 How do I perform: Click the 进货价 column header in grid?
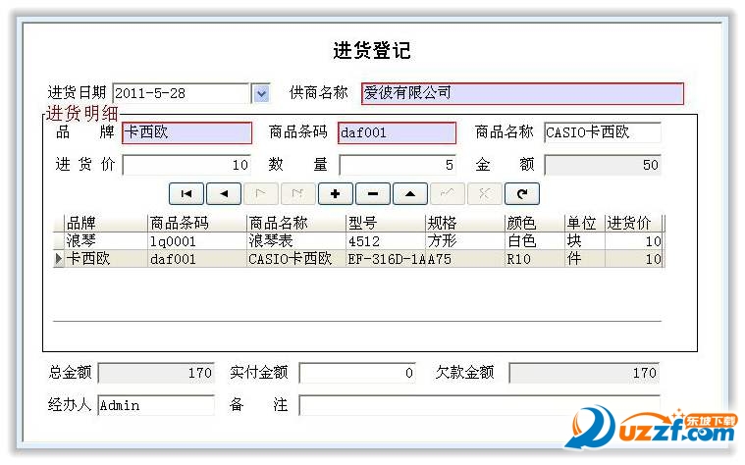(x=633, y=223)
